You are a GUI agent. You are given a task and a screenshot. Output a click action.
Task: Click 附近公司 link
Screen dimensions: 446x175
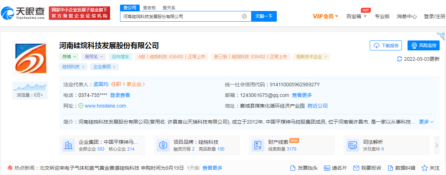tap(318, 106)
